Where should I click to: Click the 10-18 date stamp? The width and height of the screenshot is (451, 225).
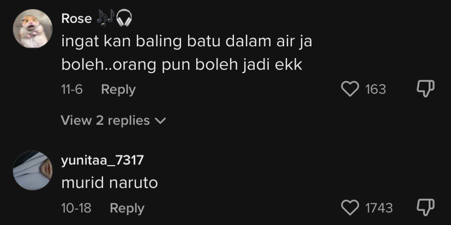click(x=76, y=208)
